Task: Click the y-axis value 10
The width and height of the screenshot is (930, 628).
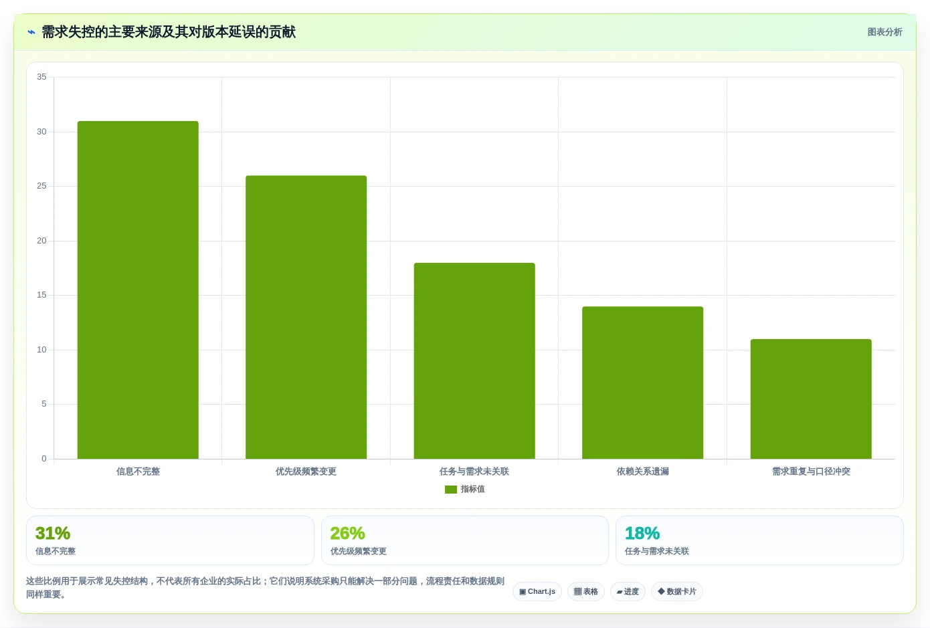Action: [41, 350]
